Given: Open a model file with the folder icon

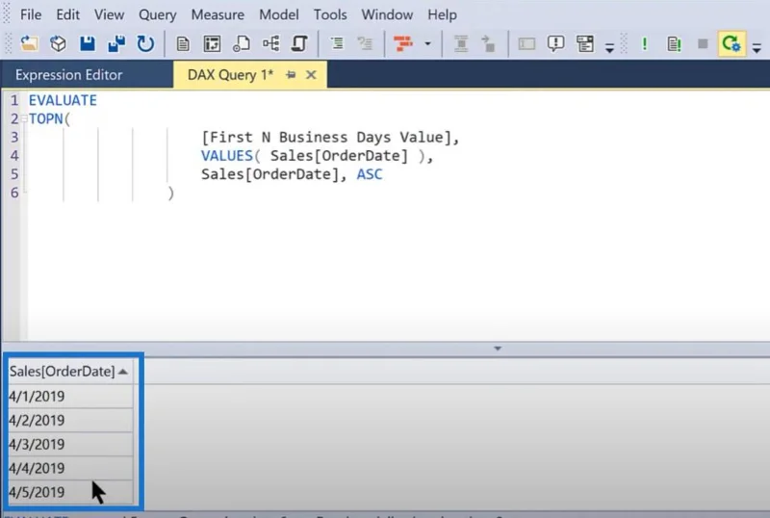Looking at the screenshot, I should click(29, 44).
